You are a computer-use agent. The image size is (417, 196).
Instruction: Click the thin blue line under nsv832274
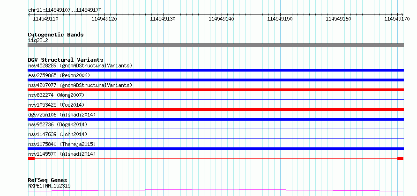(216, 99)
